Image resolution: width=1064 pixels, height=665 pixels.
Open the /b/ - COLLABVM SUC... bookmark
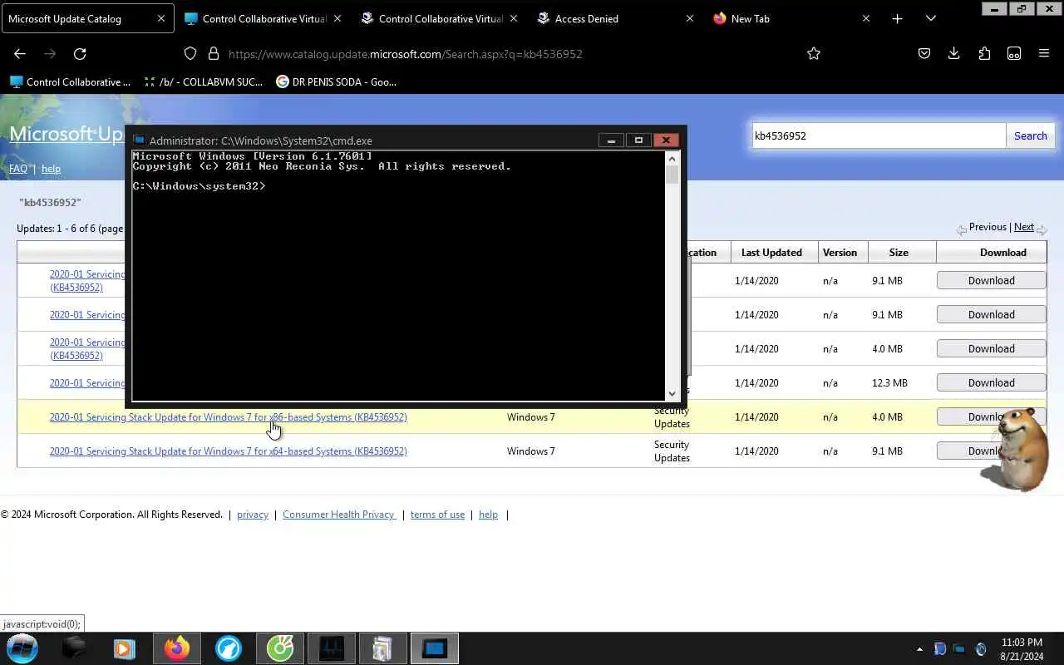pyautogui.click(x=203, y=81)
